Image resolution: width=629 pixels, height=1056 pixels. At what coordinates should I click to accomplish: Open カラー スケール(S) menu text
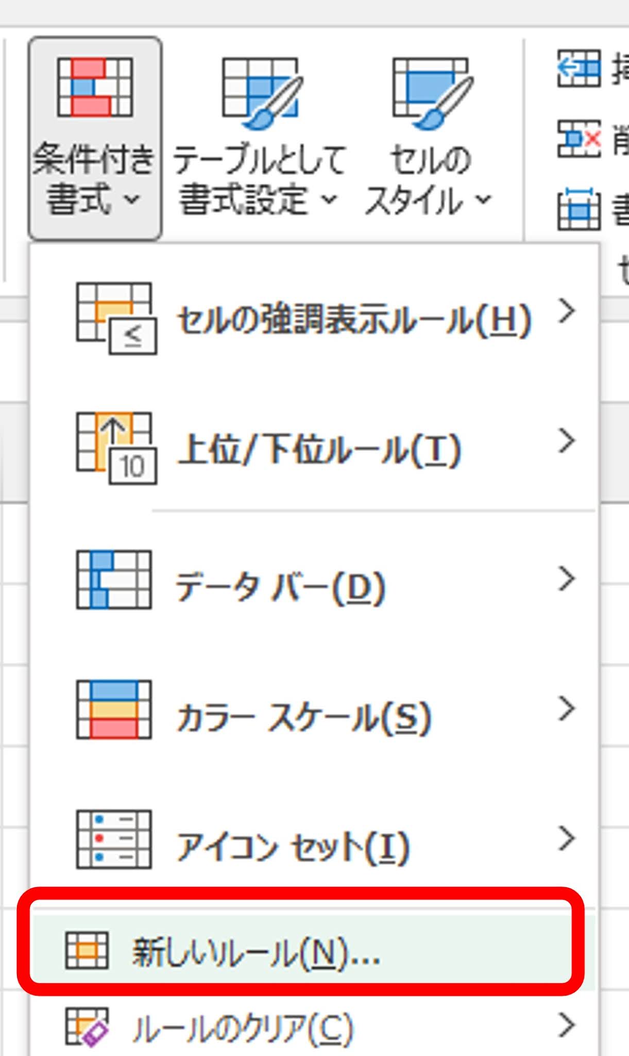pyautogui.click(x=303, y=717)
